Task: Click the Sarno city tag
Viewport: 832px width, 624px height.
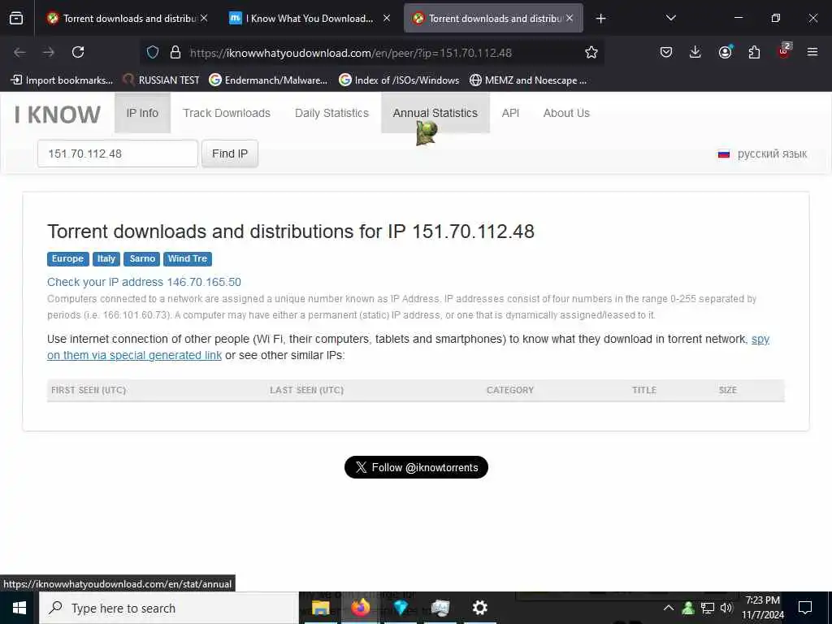Action: [x=142, y=258]
